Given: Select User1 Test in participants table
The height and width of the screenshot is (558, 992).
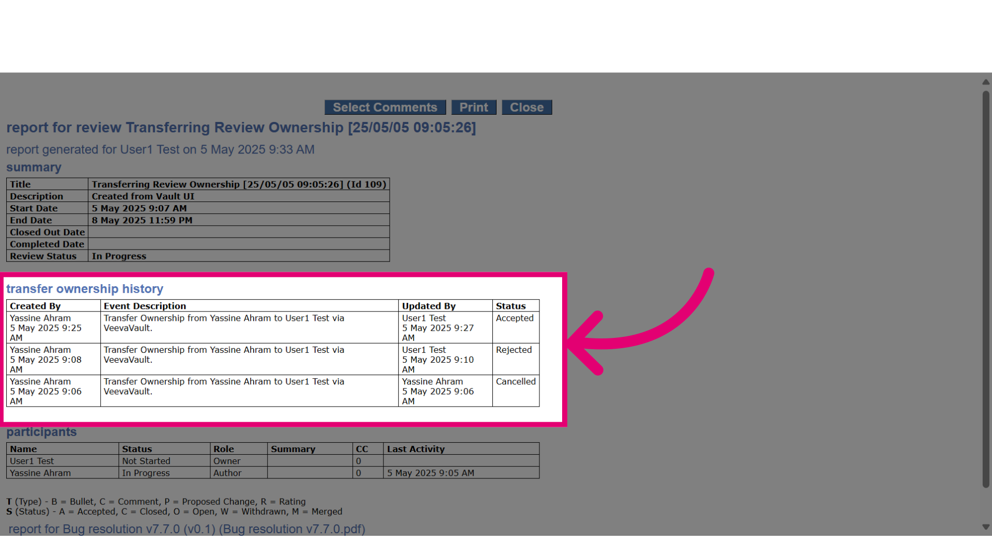Looking at the screenshot, I should point(32,461).
